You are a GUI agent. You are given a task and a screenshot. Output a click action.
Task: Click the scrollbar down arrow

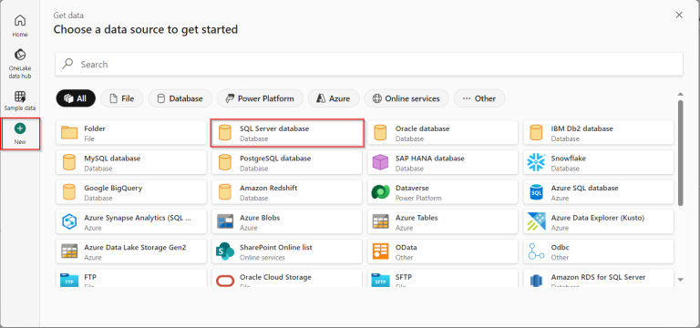[680, 280]
